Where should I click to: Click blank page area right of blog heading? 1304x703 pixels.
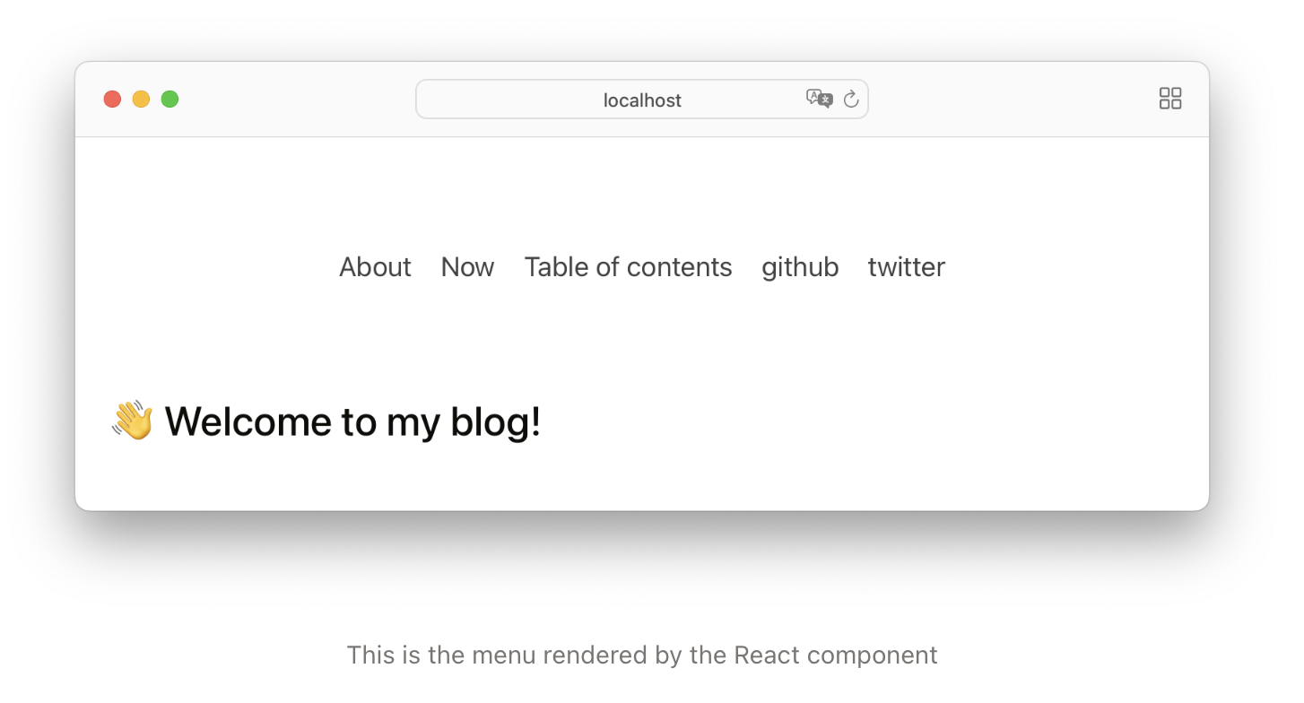click(x=861, y=421)
